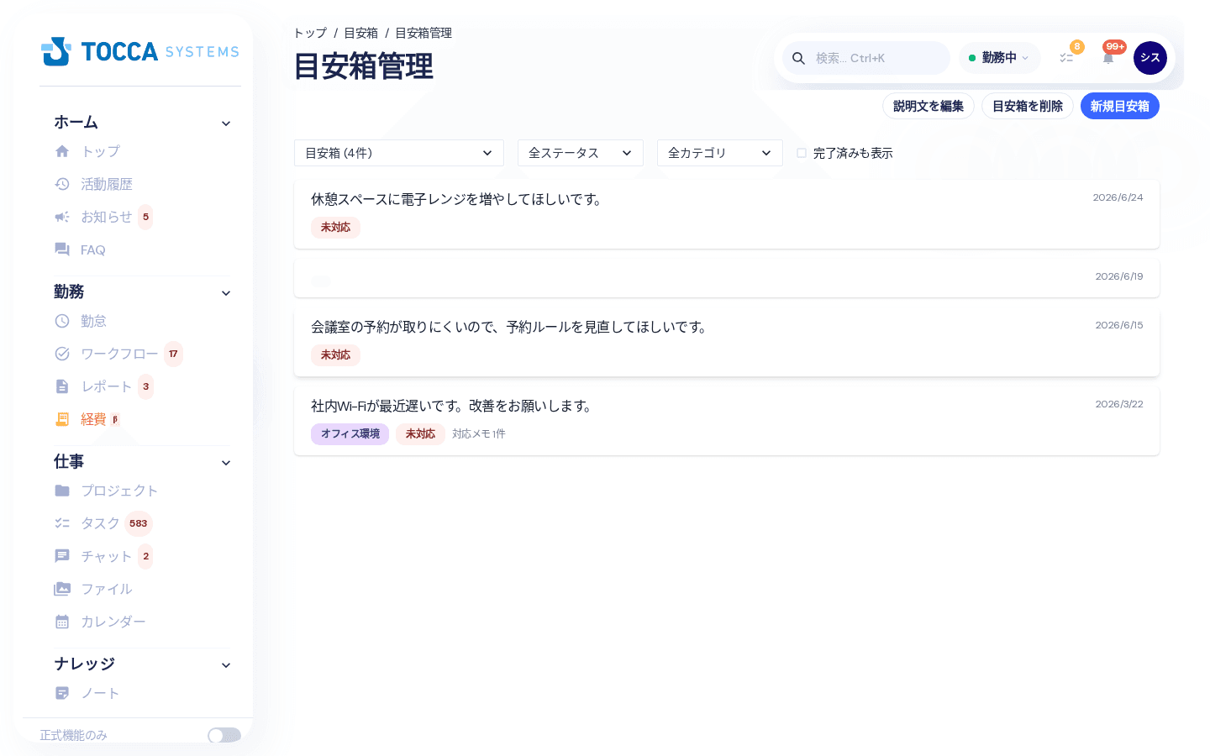
Task: Open 全ステータス dropdown
Action: click(581, 153)
